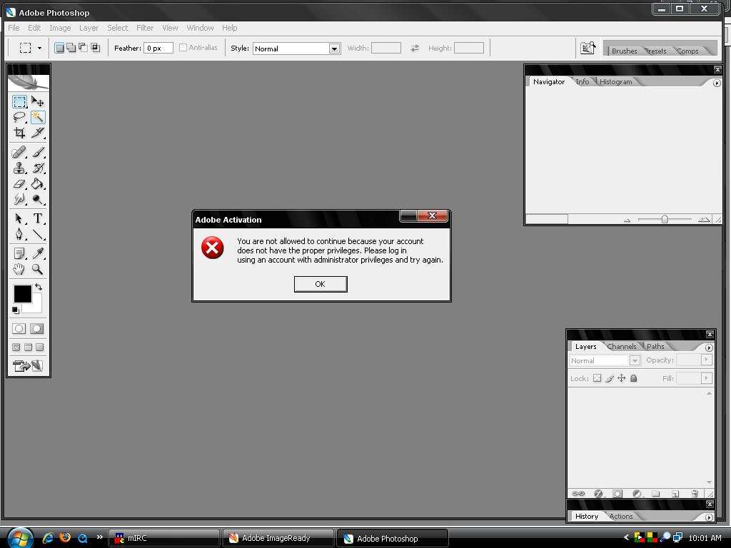Switch to Full Screen mode

[x=40, y=347]
